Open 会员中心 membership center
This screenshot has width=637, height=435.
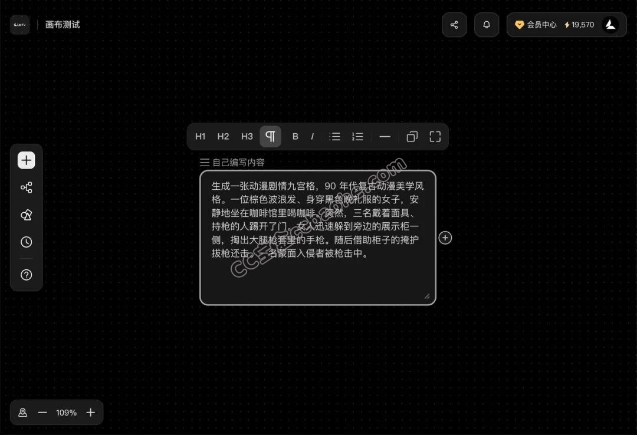pyautogui.click(x=536, y=25)
